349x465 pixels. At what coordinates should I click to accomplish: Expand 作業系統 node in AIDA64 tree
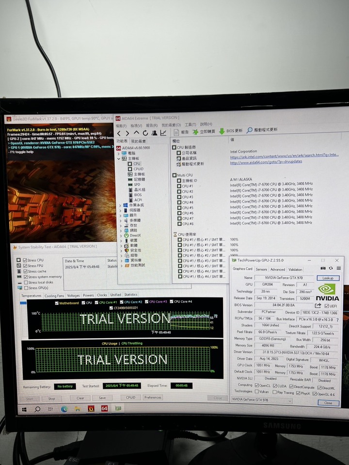point(120,205)
